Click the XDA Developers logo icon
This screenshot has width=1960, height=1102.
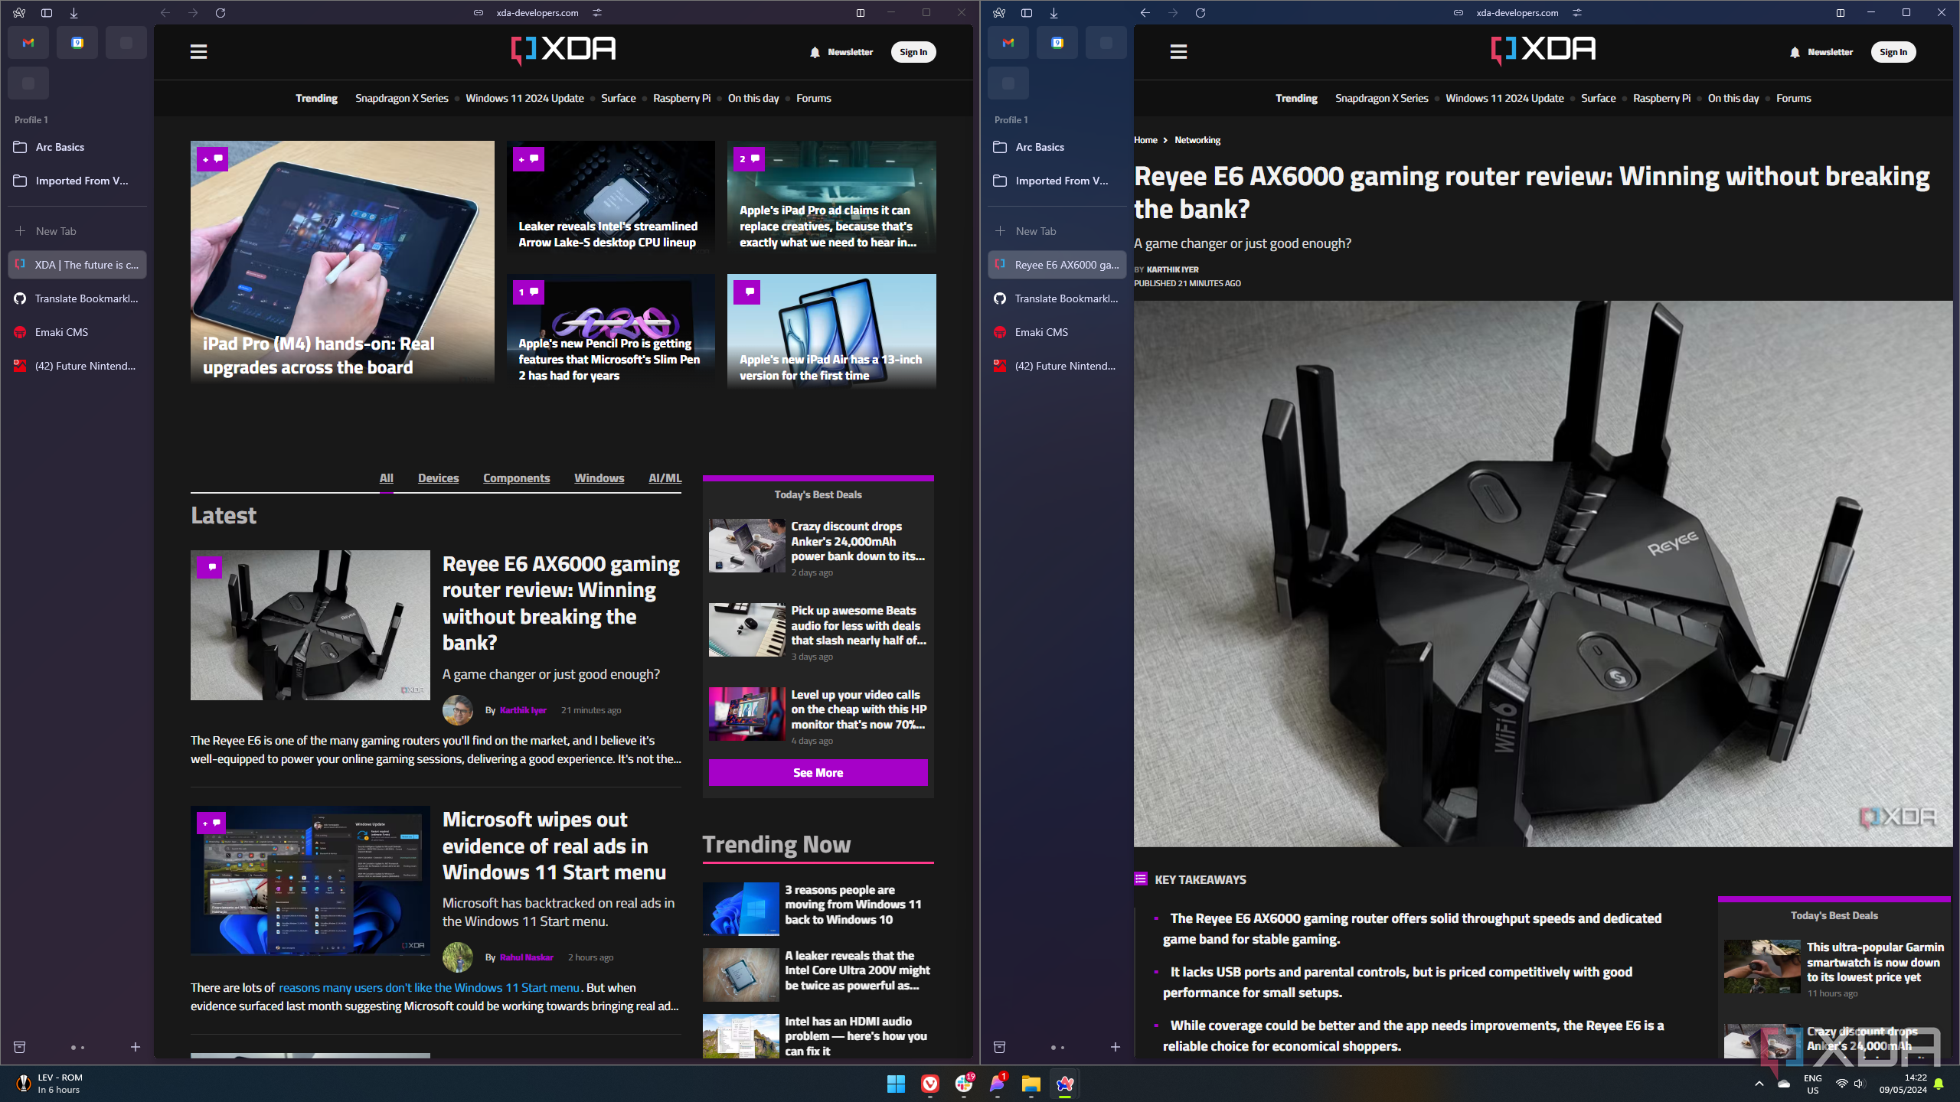click(x=563, y=51)
